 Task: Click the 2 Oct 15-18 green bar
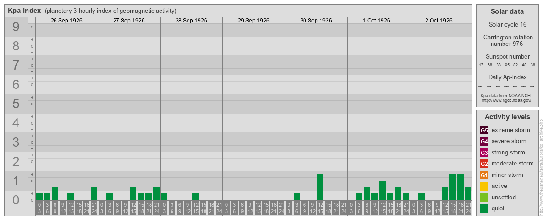pyautogui.click(x=453, y=187)
